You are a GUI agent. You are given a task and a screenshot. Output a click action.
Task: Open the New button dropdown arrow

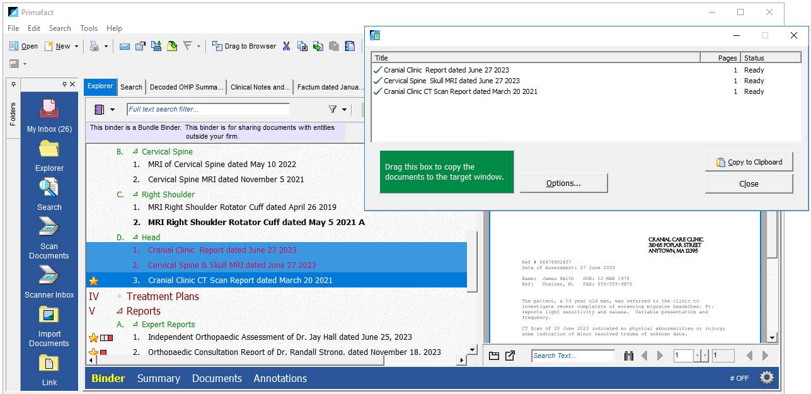click(77, 46)
